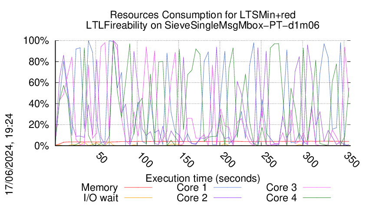Click the 'I/O wait' legend label

[x=101, y=198]
